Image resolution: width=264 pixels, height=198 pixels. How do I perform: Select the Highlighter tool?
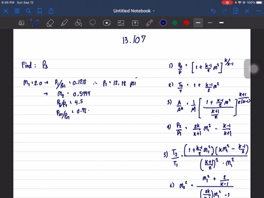tap(64, 23)
